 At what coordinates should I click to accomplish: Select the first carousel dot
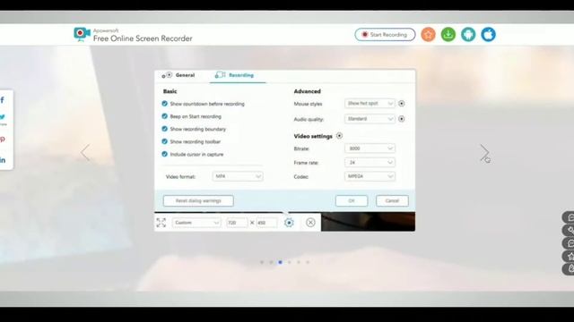pos(262,262)
